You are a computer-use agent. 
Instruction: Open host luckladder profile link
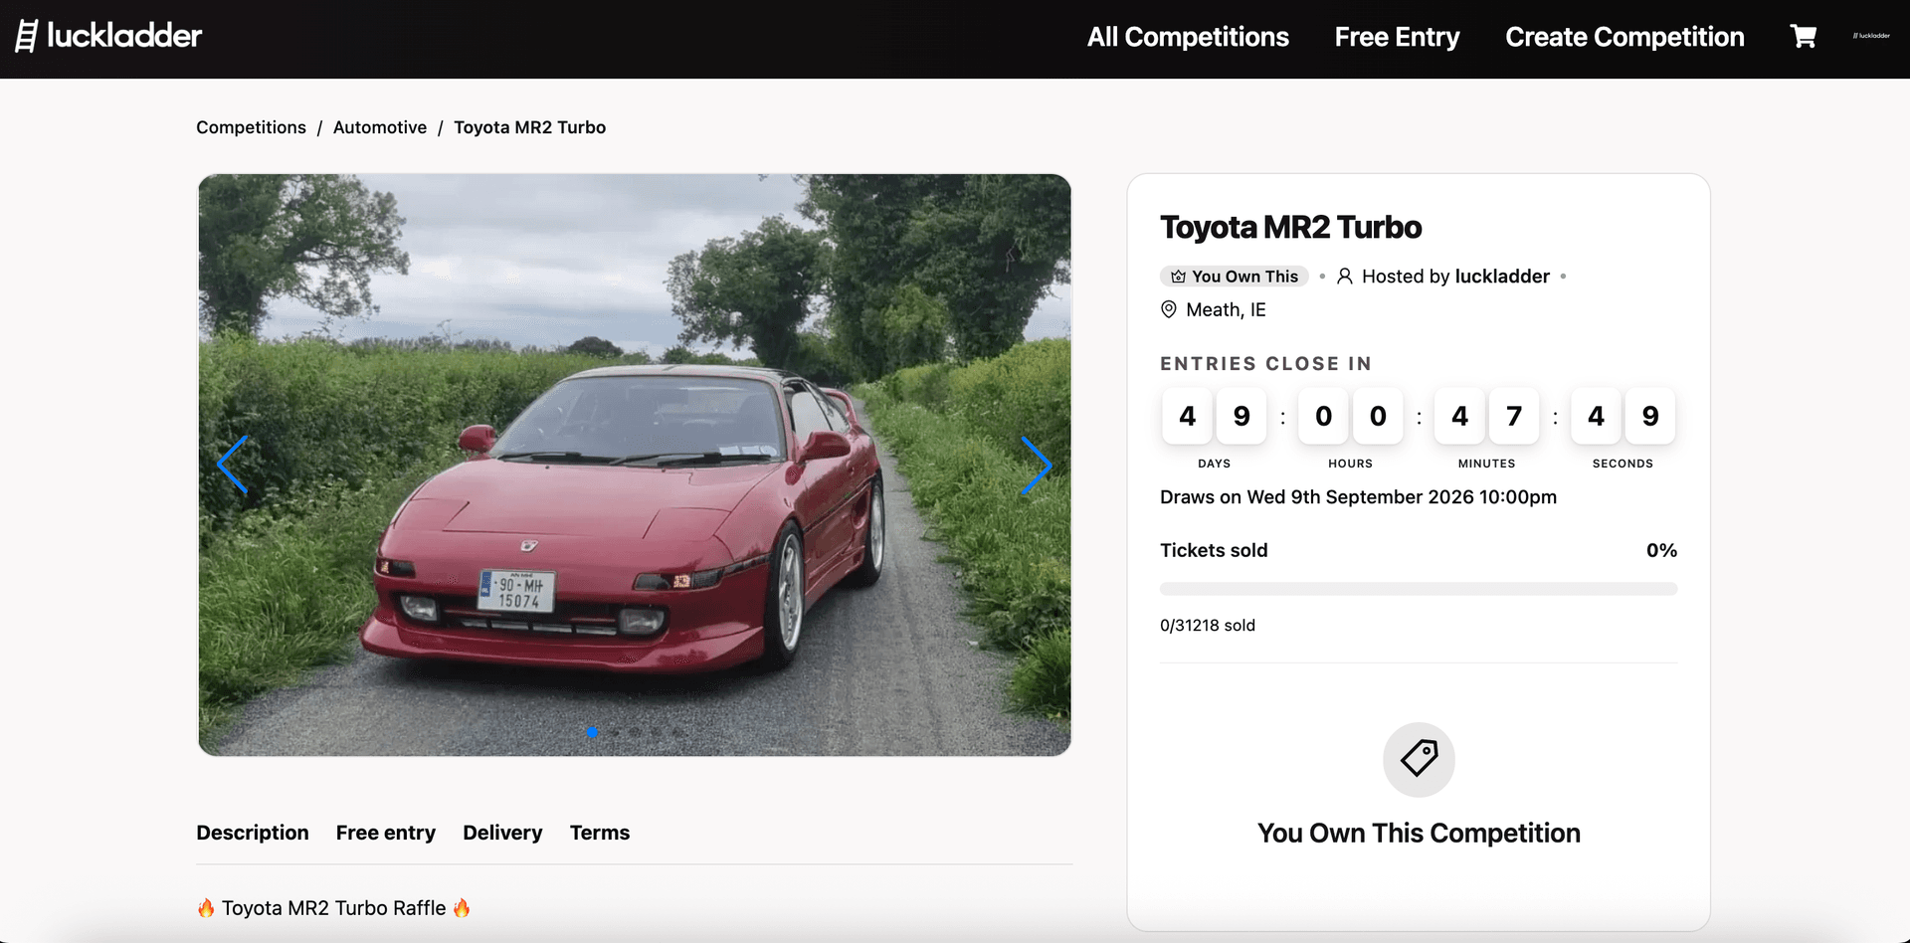point(1502,277)
